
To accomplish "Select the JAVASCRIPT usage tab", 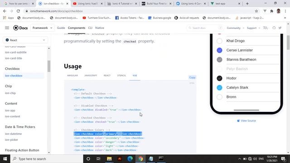I will coord(91,76).
